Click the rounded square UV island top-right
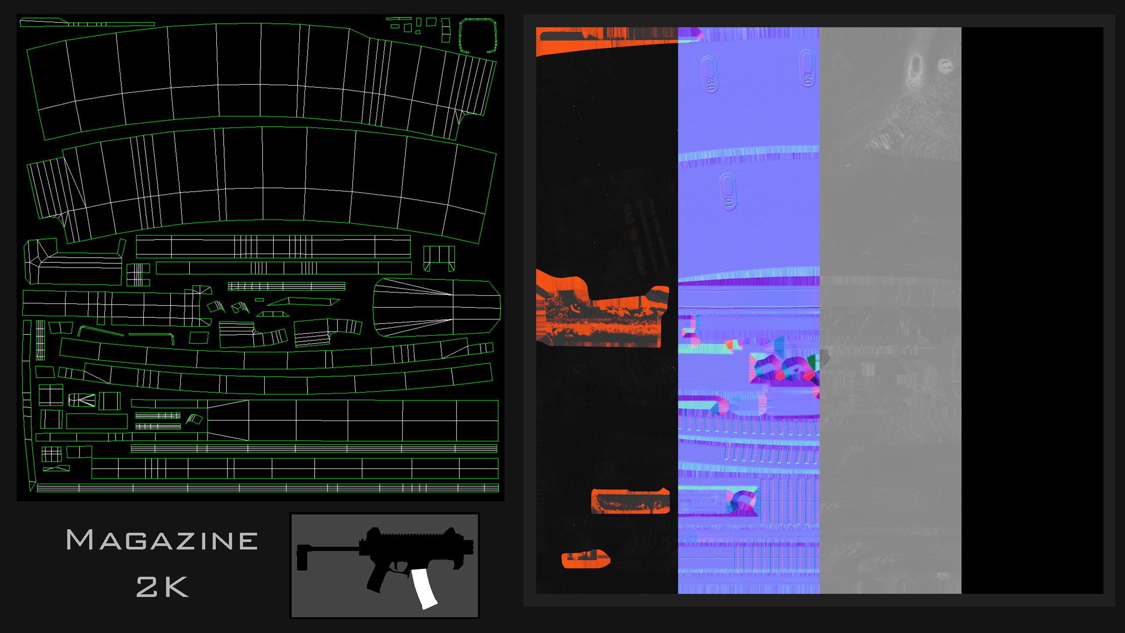Screen dimensions: 1125x633 pos(478,36)
